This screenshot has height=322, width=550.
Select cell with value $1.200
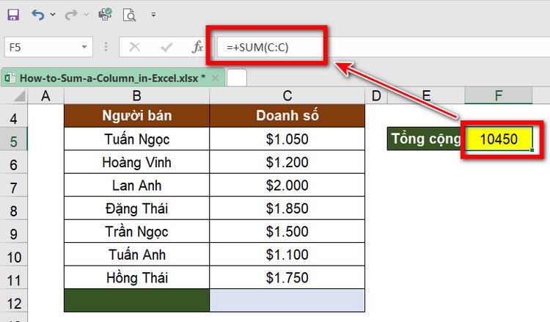pos(287,162)
